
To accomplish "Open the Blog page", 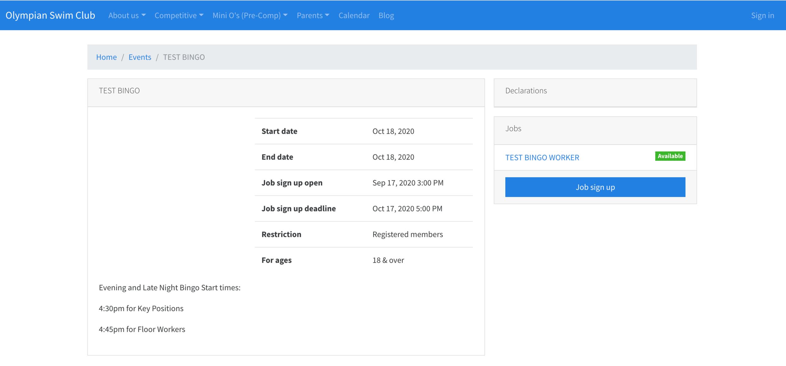I will [386, 15].
